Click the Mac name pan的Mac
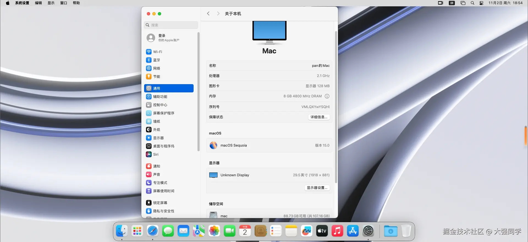This screenshot has height=242, width=528. tap(321, 66)
